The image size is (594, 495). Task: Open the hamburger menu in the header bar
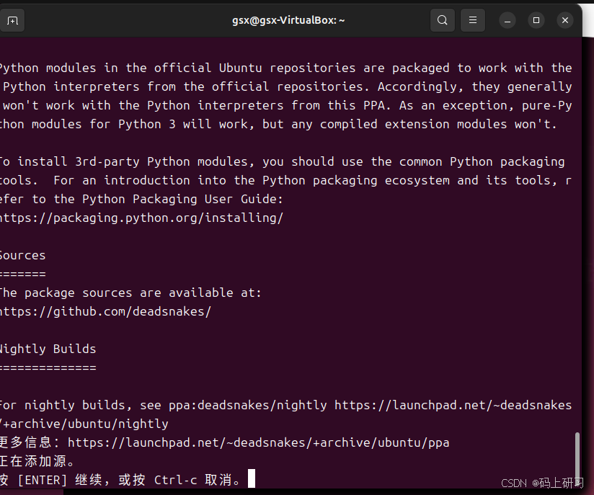(472, 20)
